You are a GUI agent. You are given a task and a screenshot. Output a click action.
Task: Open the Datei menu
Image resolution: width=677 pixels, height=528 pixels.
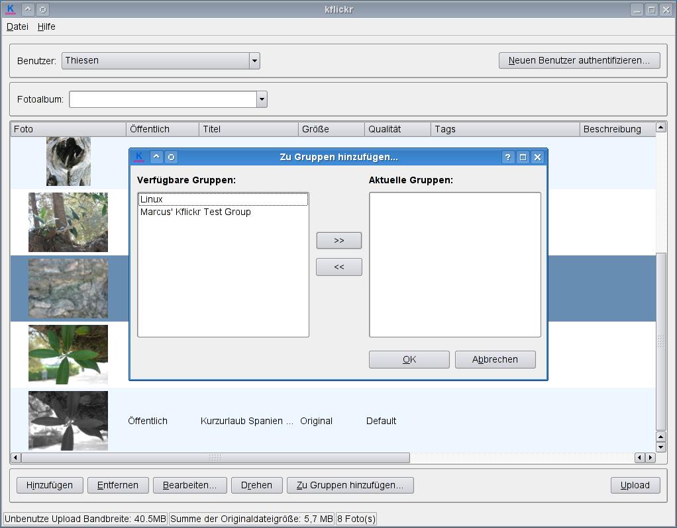click(x=17, y=26)
